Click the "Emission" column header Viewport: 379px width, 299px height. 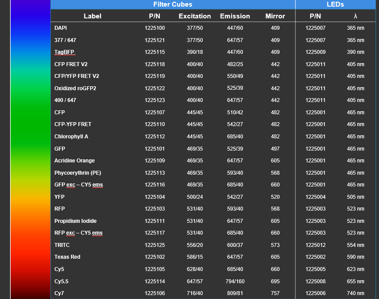point(235,16)
